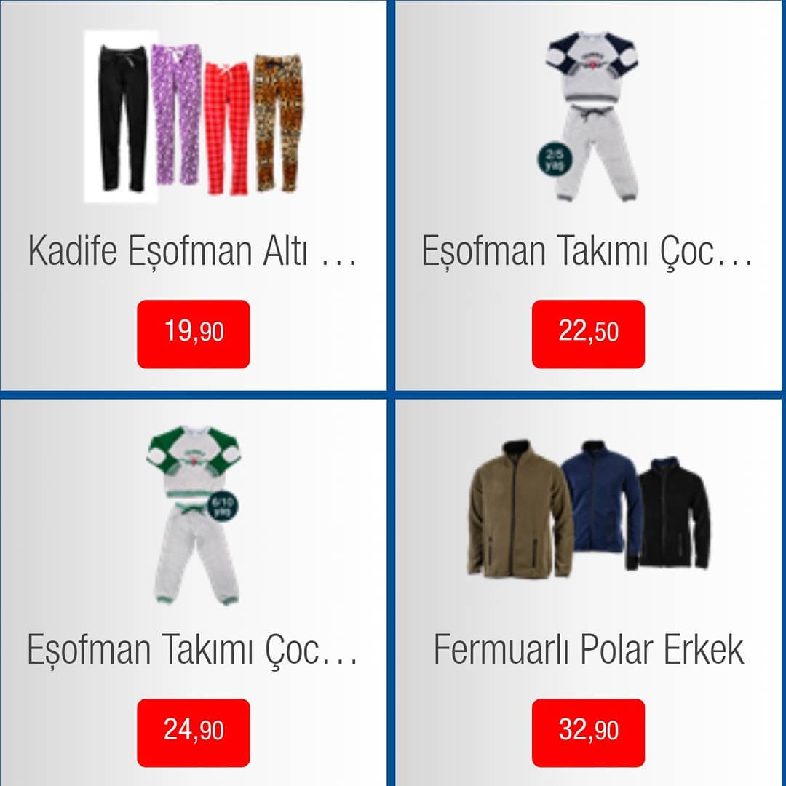Open the bottom-left Eşofman Takımı Çoc… title

point(193,649)
